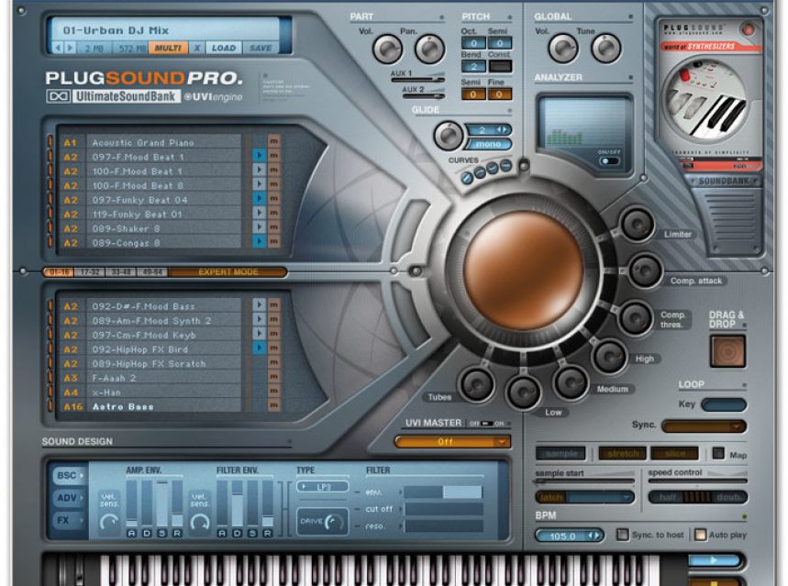Screen dimensions: 788x586
Task: Click the large orange central sphere
Action: click(524, 271)
